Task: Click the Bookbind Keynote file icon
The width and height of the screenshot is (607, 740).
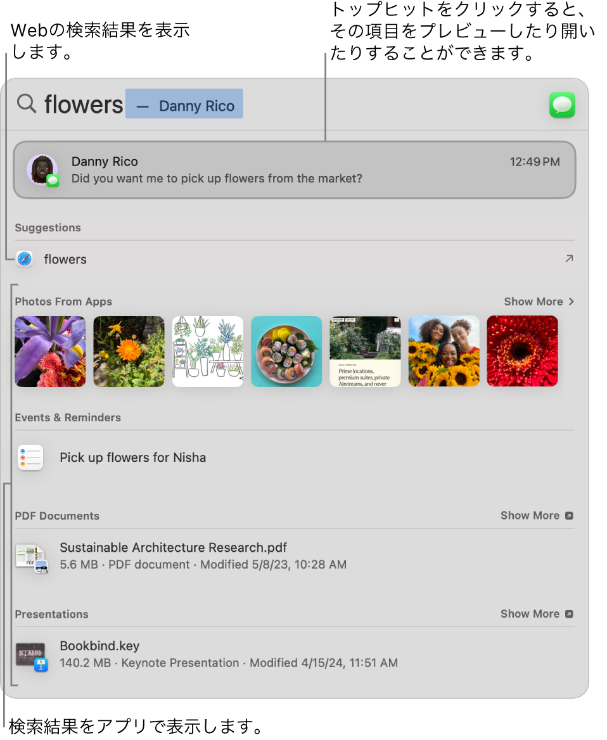Action: [x=31, y=656]
